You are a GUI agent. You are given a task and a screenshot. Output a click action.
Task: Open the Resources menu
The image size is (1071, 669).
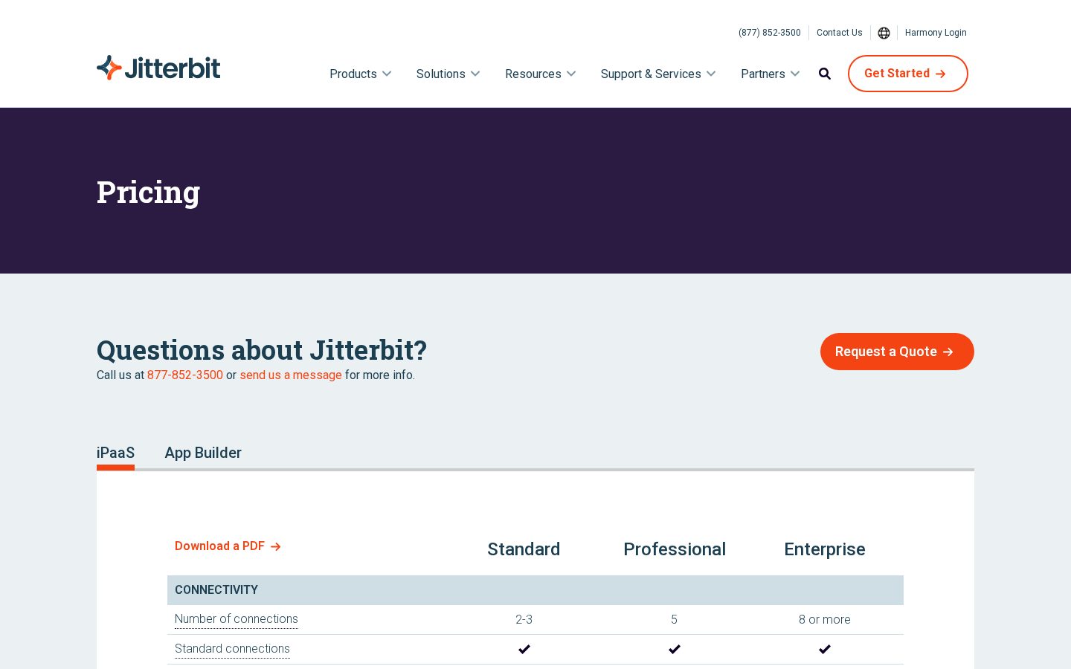(x=533, y=74)
